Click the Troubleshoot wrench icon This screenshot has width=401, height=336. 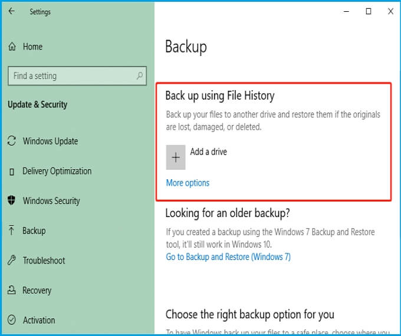click(11, 261)
